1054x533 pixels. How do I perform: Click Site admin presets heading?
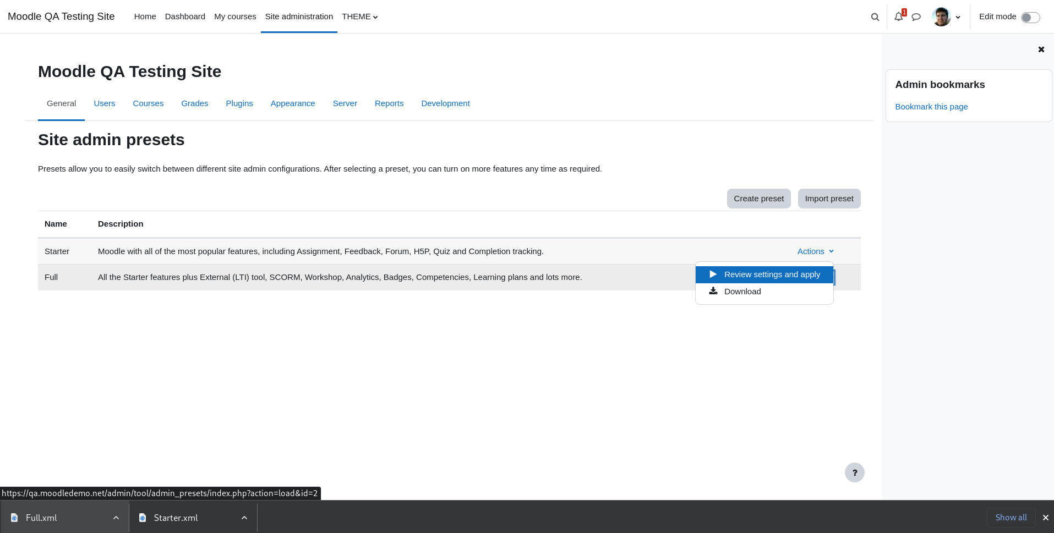click(111, 140)
